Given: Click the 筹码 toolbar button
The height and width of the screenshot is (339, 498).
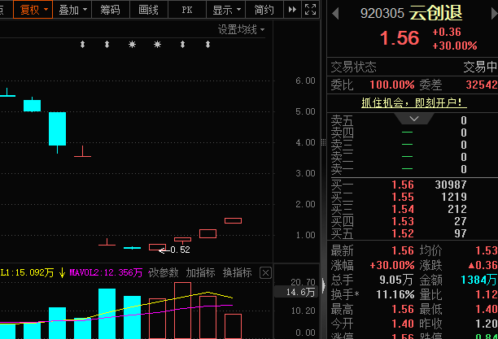Looking at the screenshot, I should [x=110, y=10].
